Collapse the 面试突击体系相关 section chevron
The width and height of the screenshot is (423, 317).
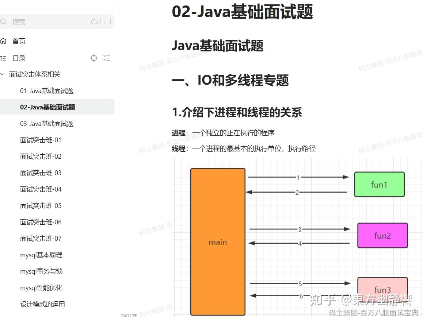coord(3,74)
